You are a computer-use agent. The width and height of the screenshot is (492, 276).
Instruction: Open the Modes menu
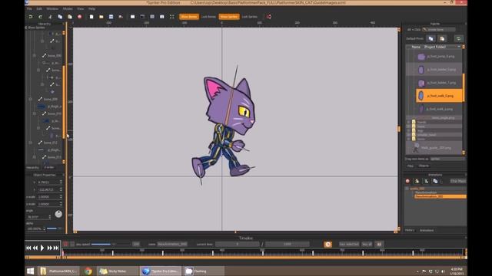coord(68,8)
